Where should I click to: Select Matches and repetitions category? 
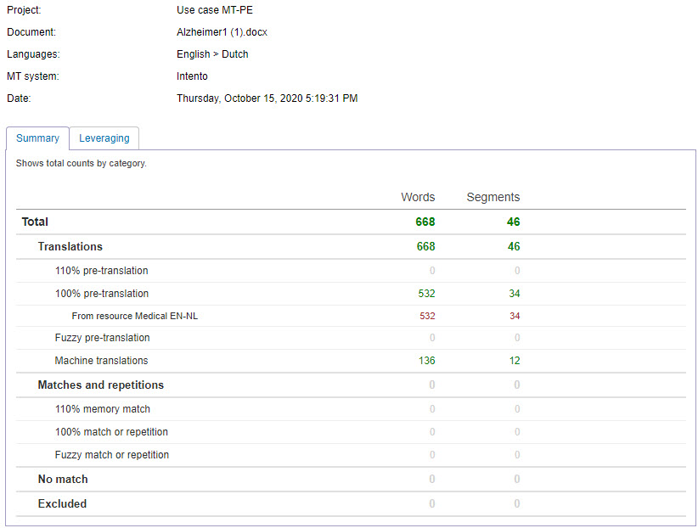100,385
